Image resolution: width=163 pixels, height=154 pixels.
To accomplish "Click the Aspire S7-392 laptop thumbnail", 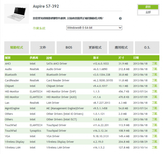I will (17, 14).
